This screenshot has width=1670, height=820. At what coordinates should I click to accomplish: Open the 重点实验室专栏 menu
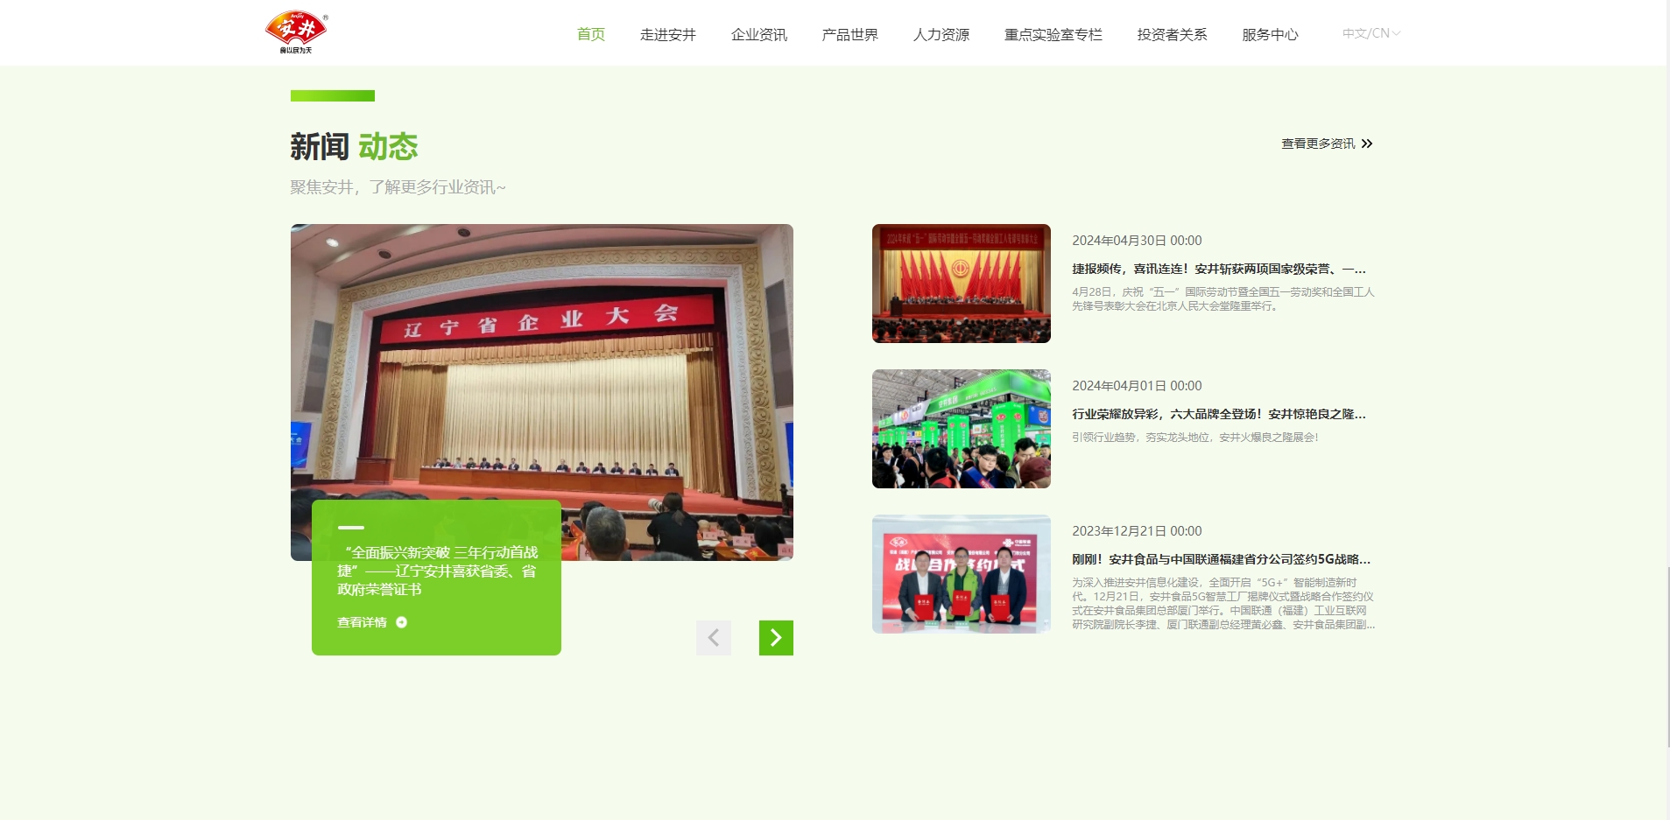pyautogui.click(x=1053, y=34)
